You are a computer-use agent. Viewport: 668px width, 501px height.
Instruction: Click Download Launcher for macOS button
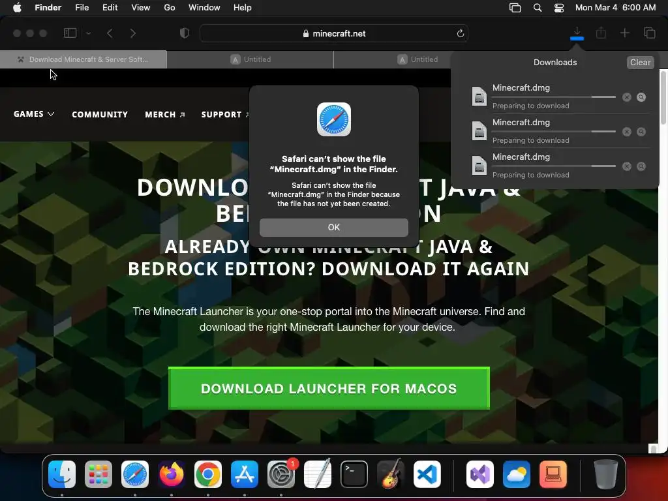(329, 389)
